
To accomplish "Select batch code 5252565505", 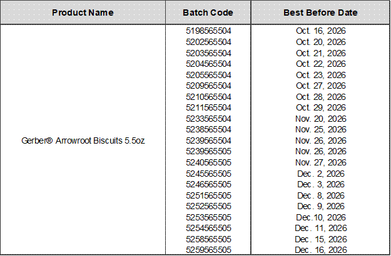I will (x=208, y=206).
